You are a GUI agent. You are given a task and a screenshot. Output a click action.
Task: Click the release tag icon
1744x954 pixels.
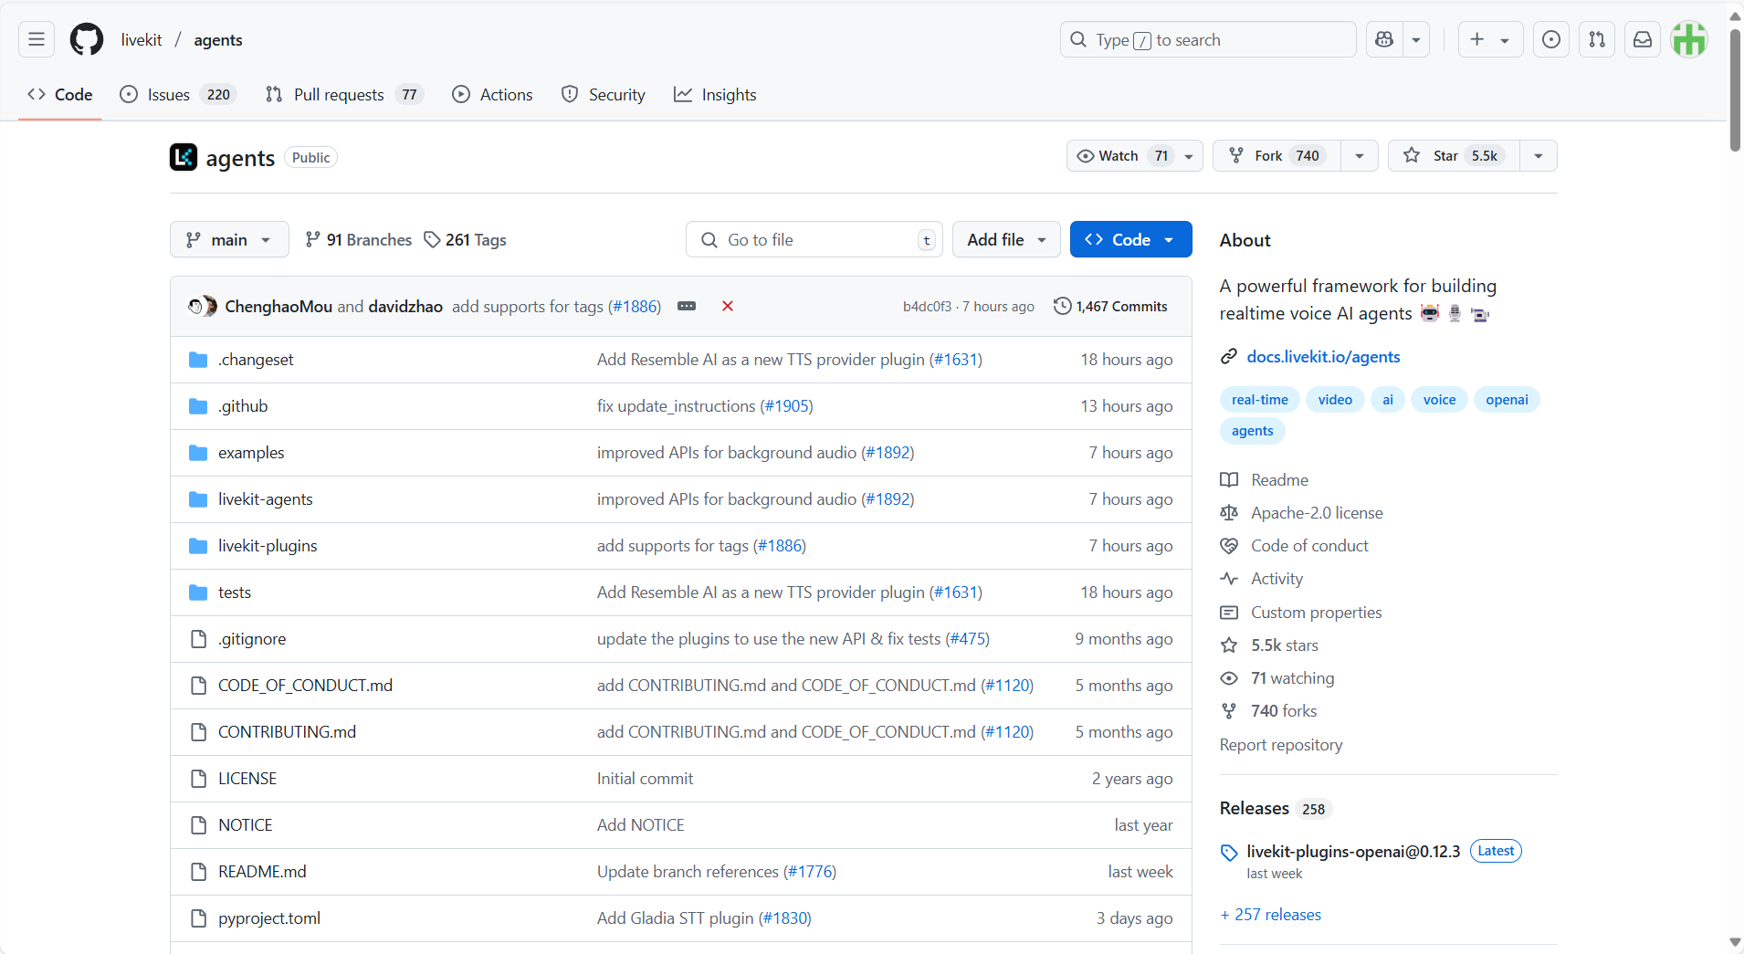coord(1229,853)
